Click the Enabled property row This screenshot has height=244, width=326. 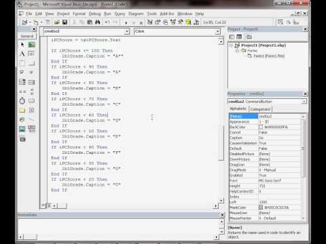(266, 176)
